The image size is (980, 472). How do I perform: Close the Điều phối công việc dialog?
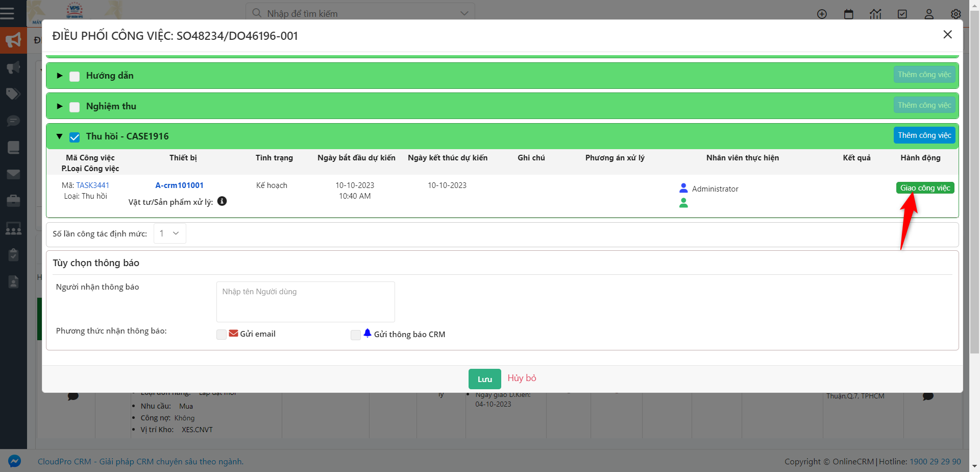948,34
